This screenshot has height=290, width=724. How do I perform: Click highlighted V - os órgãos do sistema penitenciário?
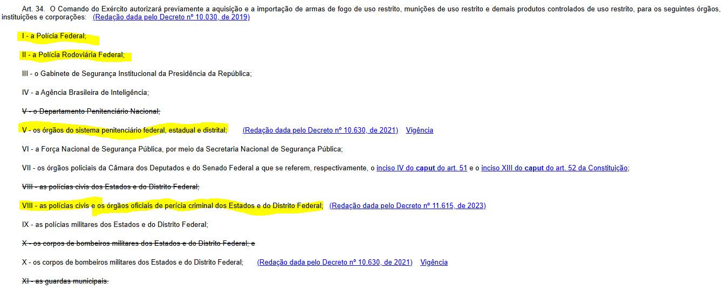point(125,130)
